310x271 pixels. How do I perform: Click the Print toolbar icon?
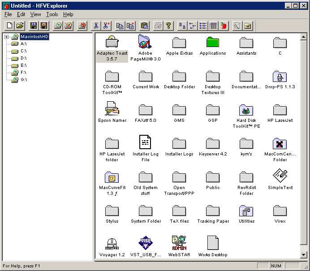[x=158, y=26]
